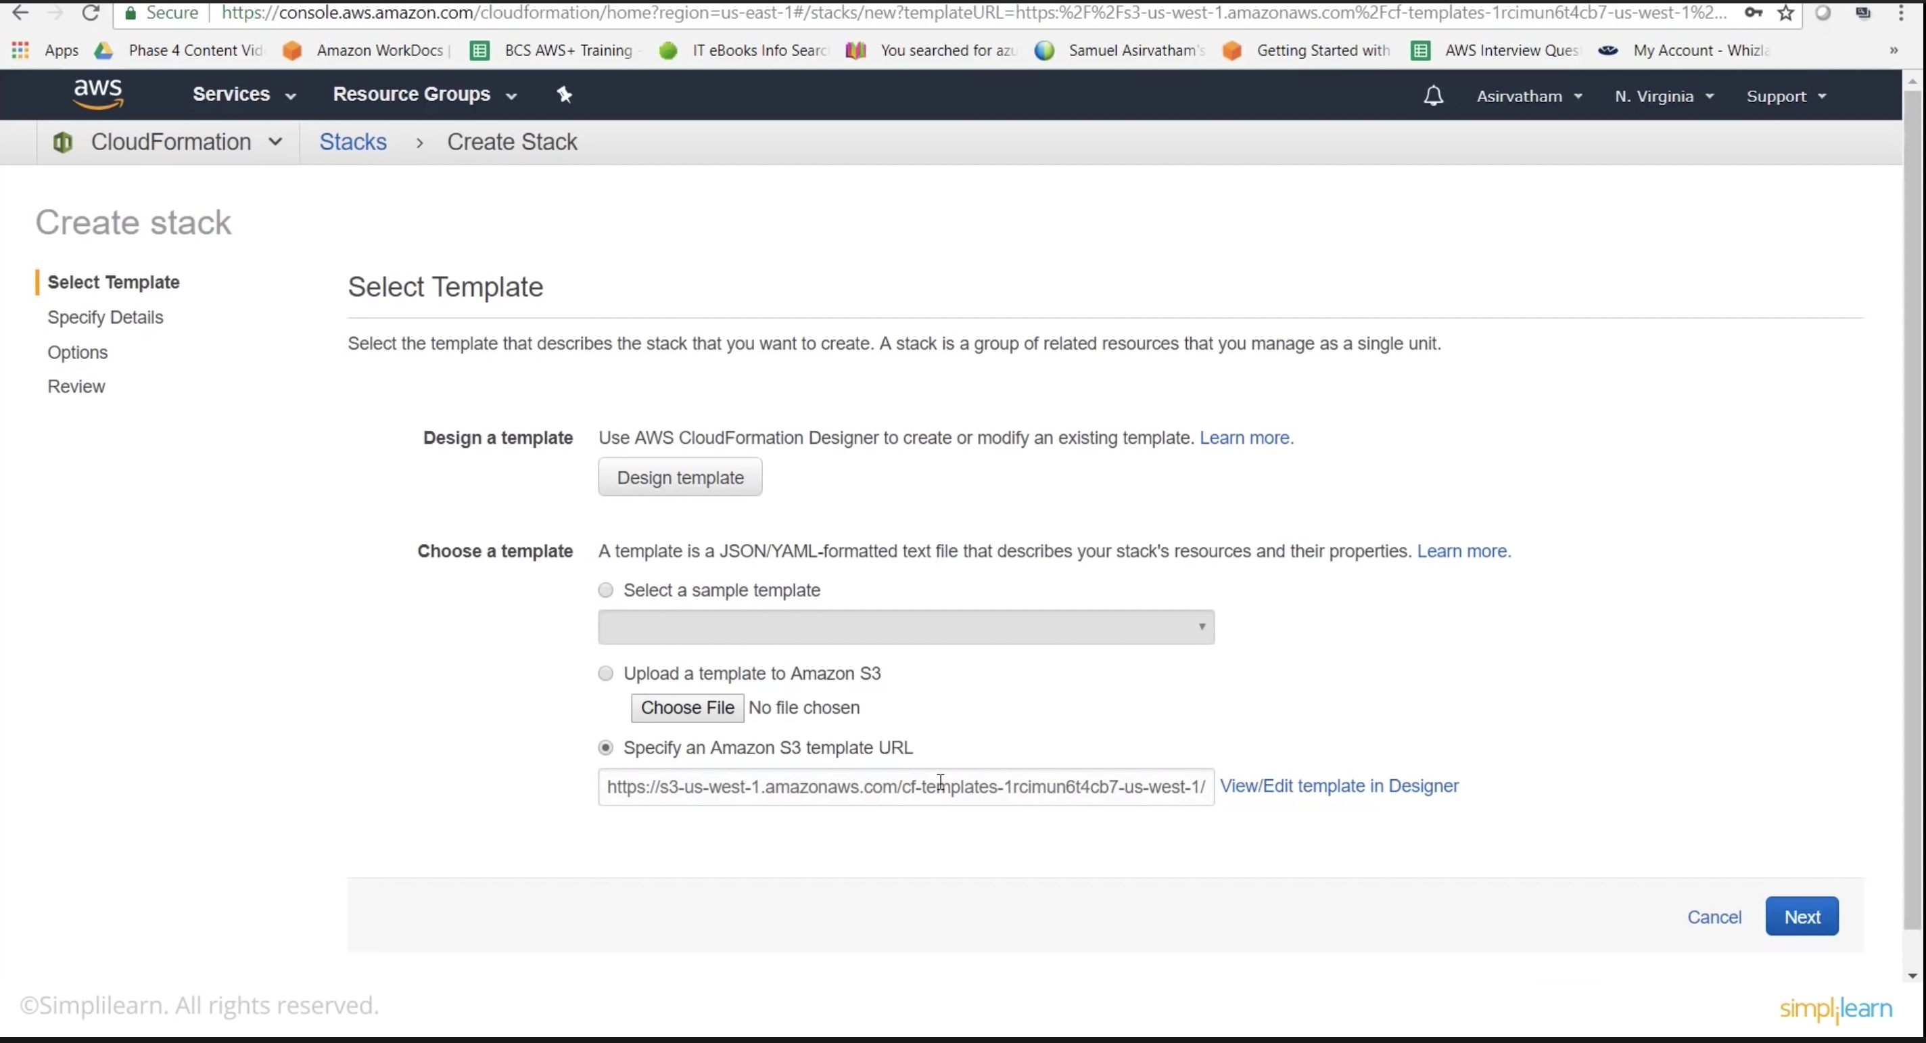The height and width of the screenshot is (1043, 1926).
Task: Bookmark page using star icon
Action: pyautogui.click(x=1786, y=13)
